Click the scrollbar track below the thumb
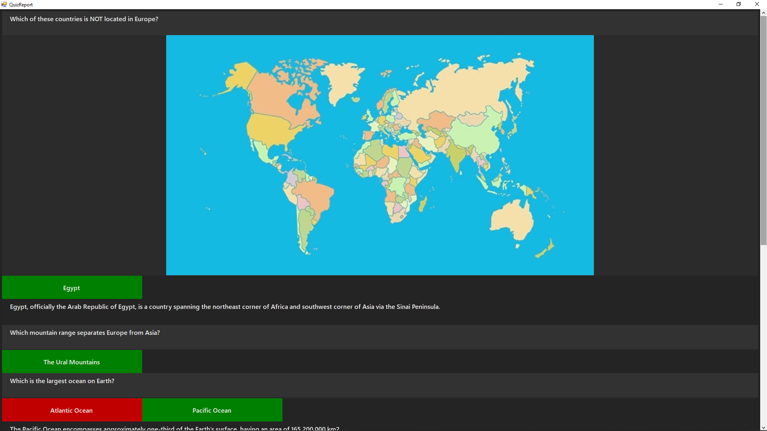Image resolution: width=767 pixels, height=431 pixels. click(763, 335)
